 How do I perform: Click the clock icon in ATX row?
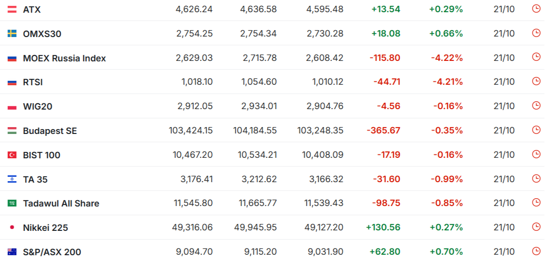536,9
